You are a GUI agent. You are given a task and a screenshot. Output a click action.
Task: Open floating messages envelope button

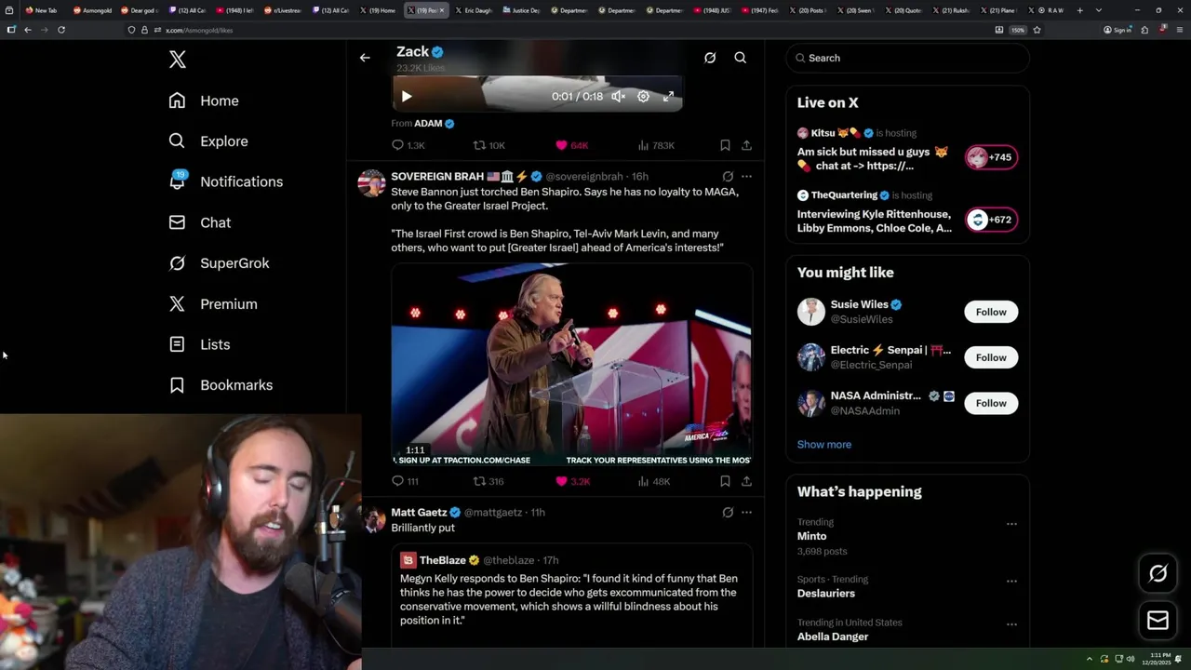click(1158, 621)
